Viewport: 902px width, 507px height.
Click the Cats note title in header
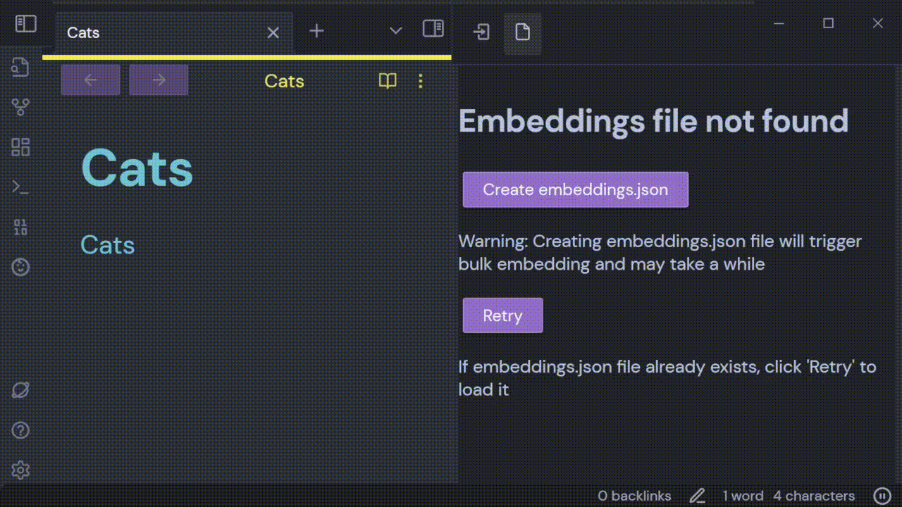[x=284, y=81]
